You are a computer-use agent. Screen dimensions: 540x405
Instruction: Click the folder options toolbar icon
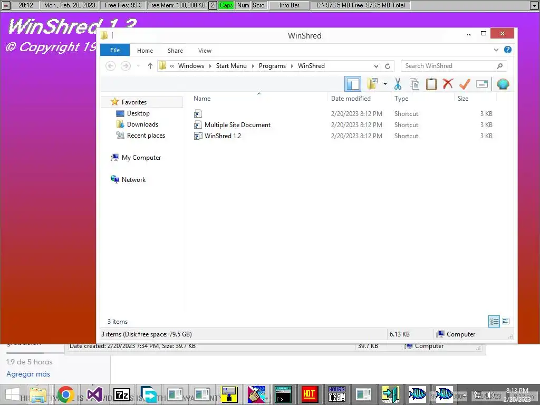[x=373, y=84]
